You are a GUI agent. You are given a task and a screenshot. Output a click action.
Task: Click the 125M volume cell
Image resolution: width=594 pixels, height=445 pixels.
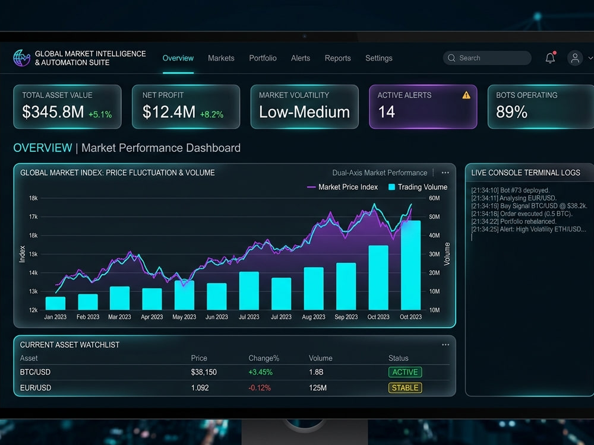coord(317,388)
